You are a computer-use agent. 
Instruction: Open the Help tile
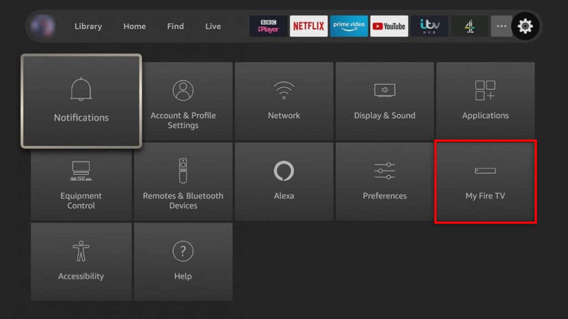[x=183, y=262]
